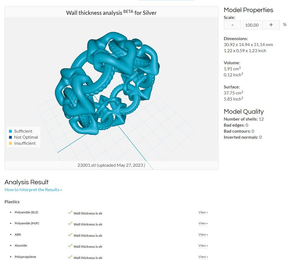View Alumide wall thickness result
Screen dimensions: 288x262
[203, 246]
